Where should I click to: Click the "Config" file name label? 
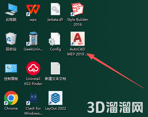(x=55, y=49)
